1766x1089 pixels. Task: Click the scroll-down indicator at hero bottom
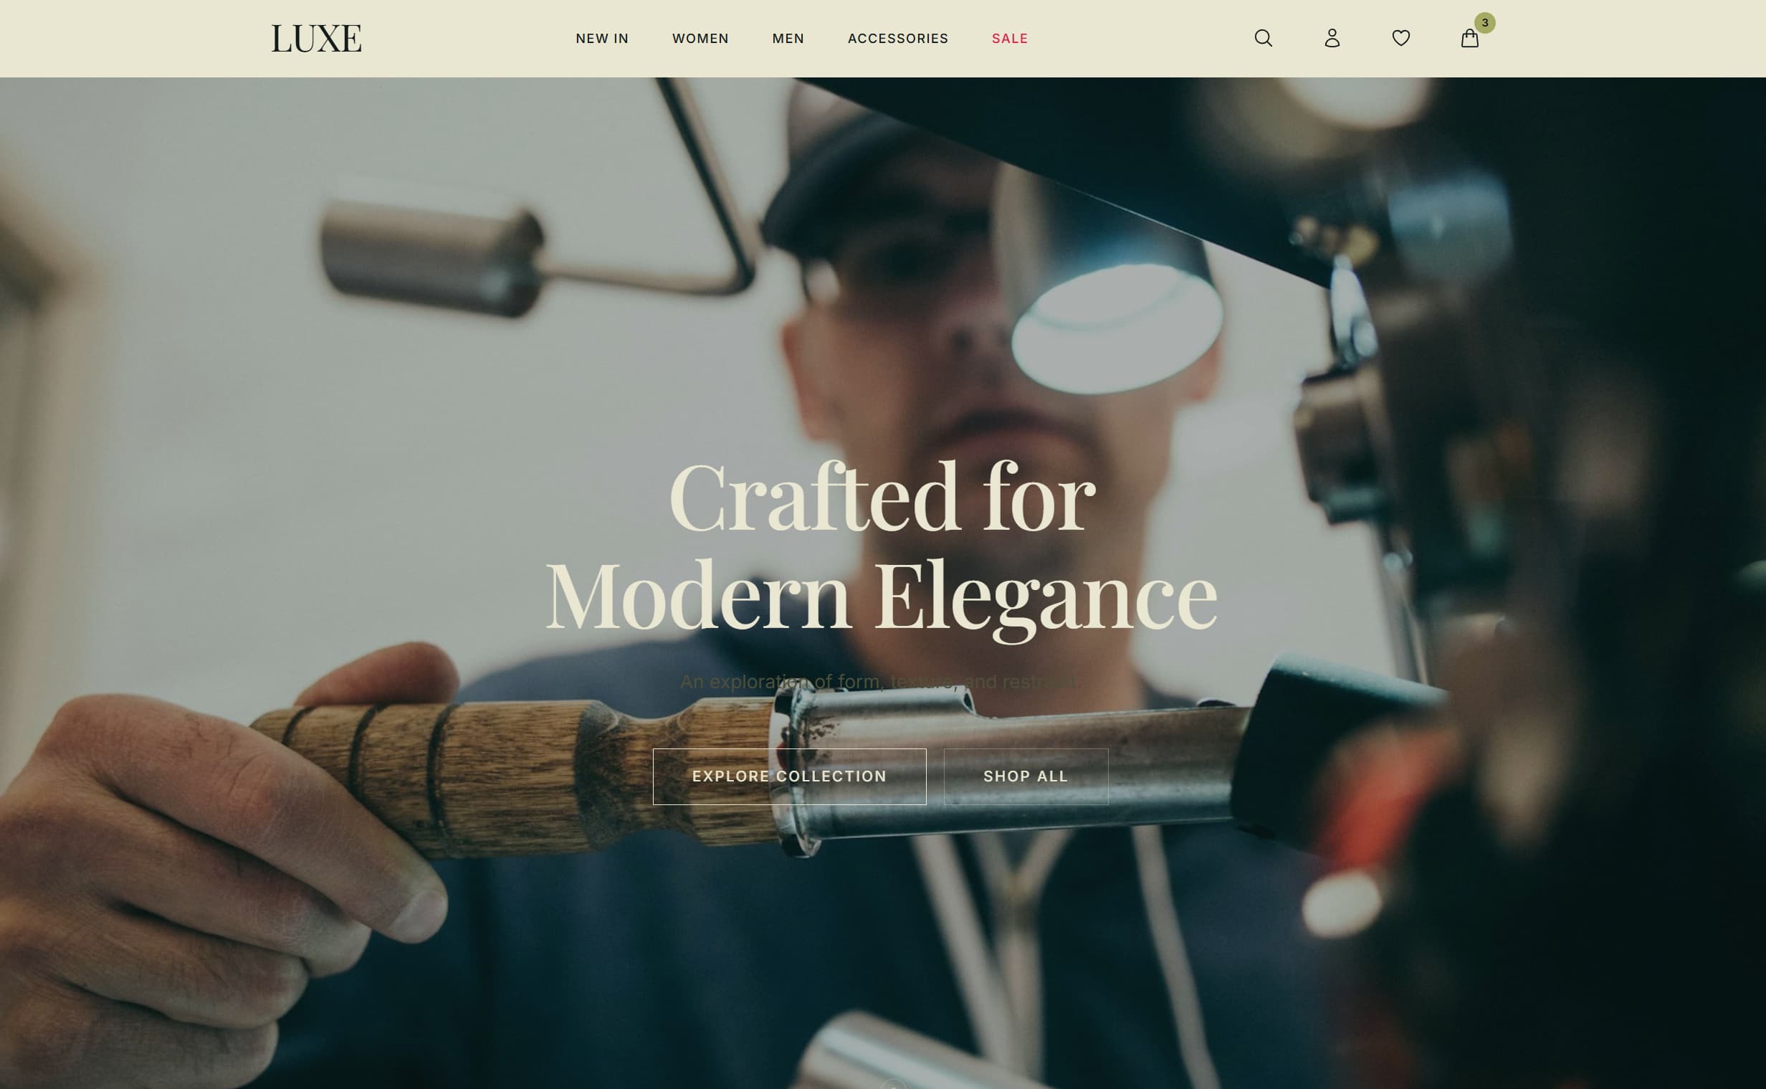point(893,1083)
